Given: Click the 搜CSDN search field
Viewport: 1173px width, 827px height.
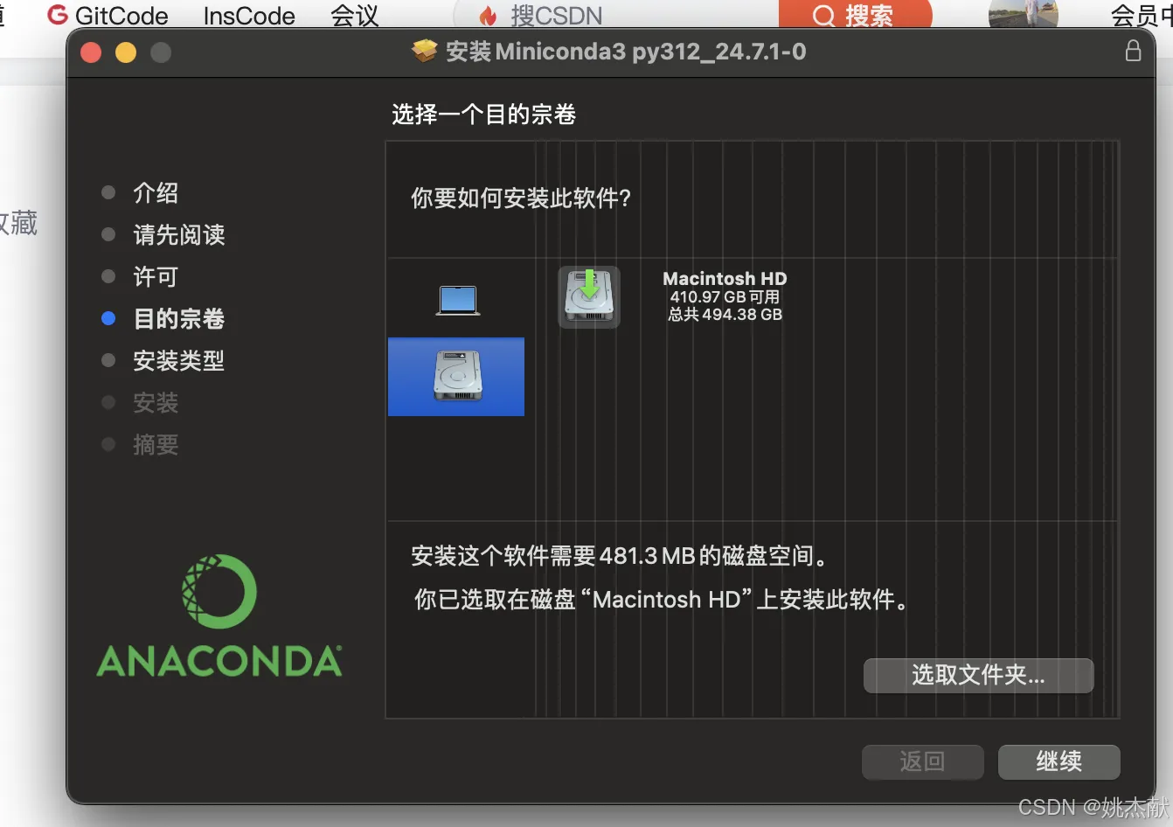Looking at the screenshot, I should pos(615,15).
